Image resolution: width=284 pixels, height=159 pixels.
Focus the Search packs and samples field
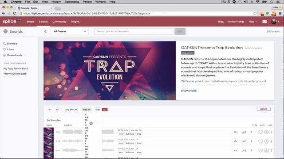[x=134, y=31]
